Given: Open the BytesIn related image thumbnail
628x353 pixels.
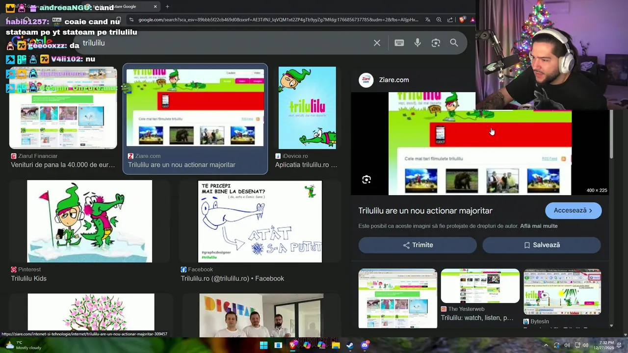Looking at the screenshot, I should click(x=562, y=292).
